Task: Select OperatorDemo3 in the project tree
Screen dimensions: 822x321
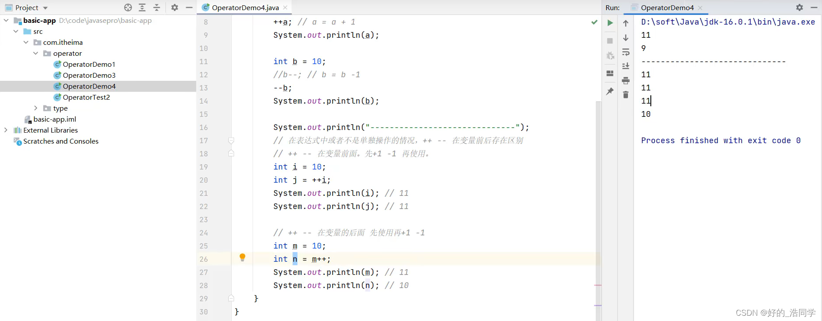Action: point(89,75)
